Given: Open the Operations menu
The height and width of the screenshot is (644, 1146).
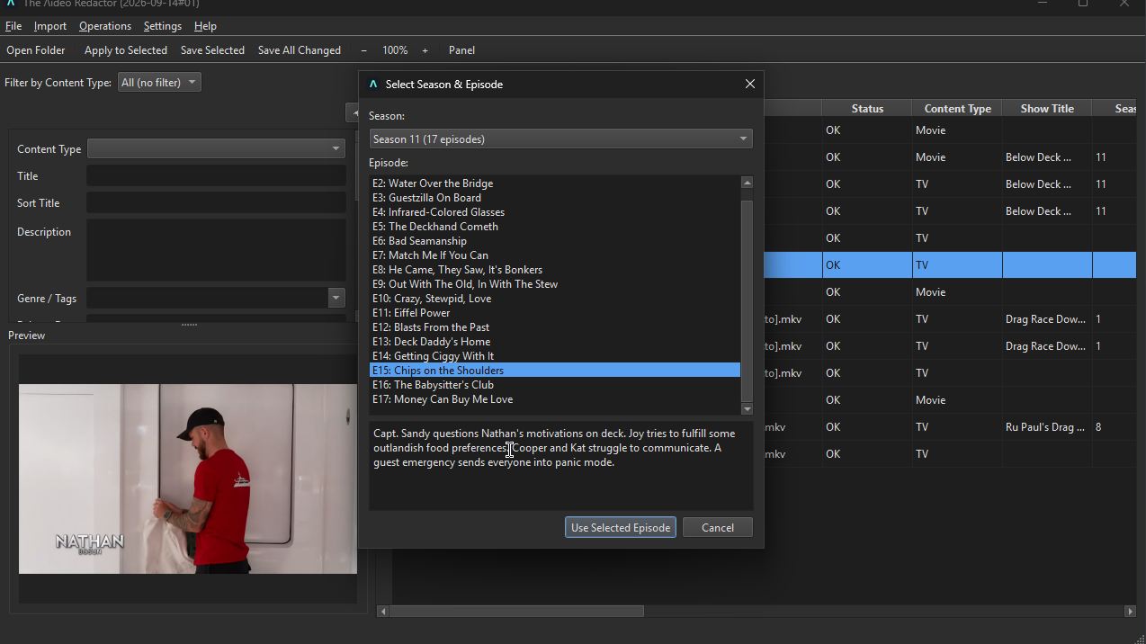Looking at the screenshot, I should (x=105, y=26).
